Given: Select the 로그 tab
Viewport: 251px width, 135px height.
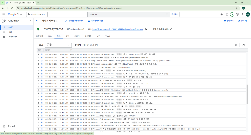Looking at the screenshot, I should pyautogui.click(x=58, y=36).
